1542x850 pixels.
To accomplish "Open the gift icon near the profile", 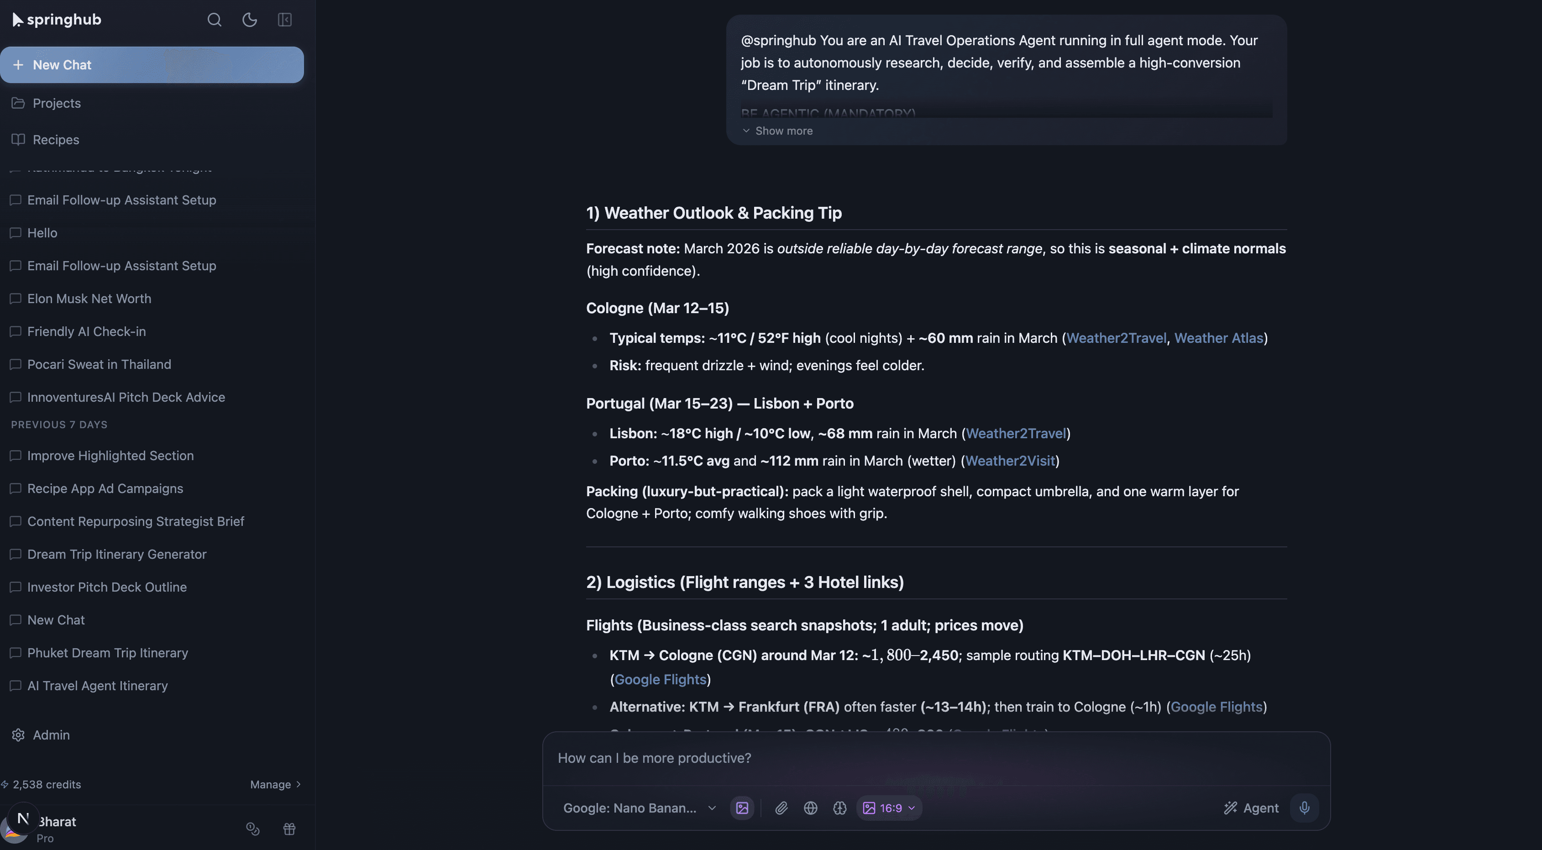I will coord(289,829).
